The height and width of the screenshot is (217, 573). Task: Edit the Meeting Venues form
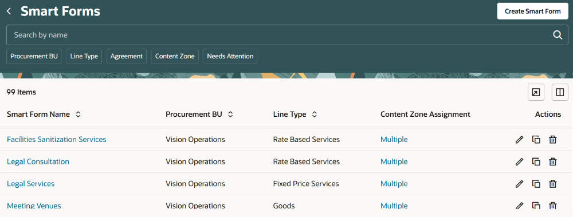click(x=519, y=206)
